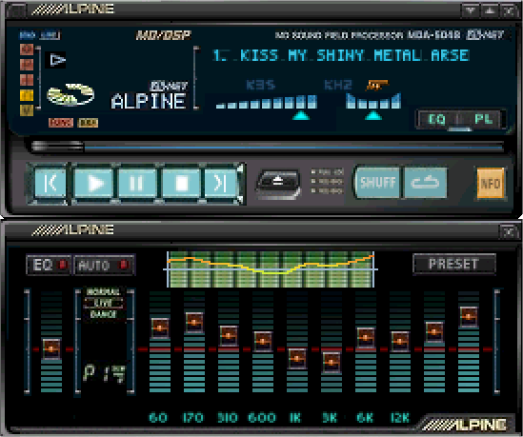Toggle the SHUFF shuffle button
The height and width of the screenshot is (437, 523).
[x=378, y=183]
